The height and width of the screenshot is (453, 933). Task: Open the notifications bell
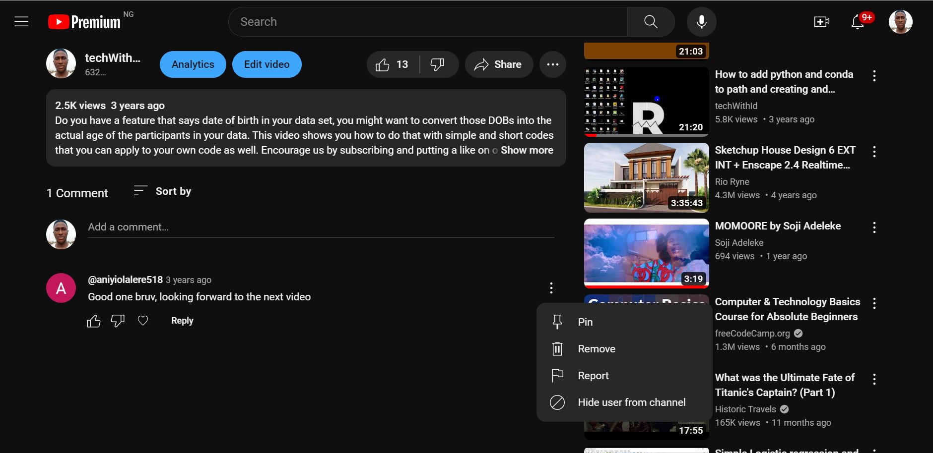click(858, 22)
